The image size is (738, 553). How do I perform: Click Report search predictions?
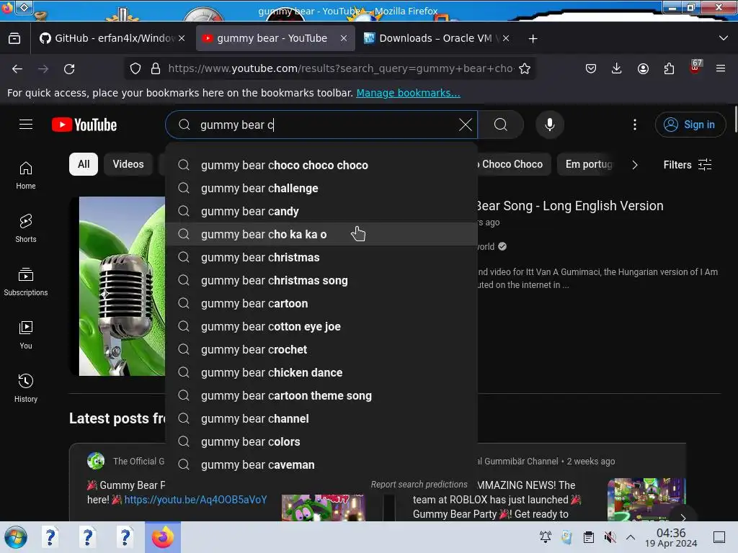(x=419, y=485)
